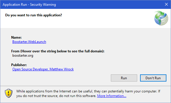Click the 'From (Hover over the string' label
Image resolution: width=171 pixels, height=103 pixels.
58,51
